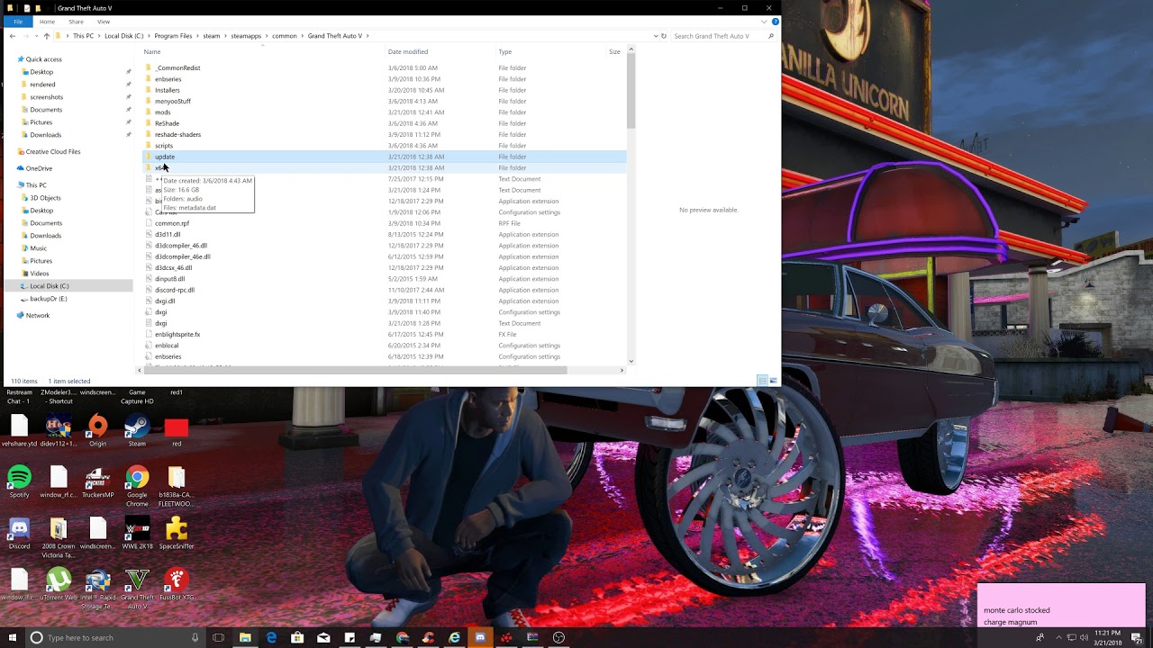The width and height of the screenshot is (1153, 648).
Task: Click steamapps in the address breadcrumb
Action: pos(246,36)
